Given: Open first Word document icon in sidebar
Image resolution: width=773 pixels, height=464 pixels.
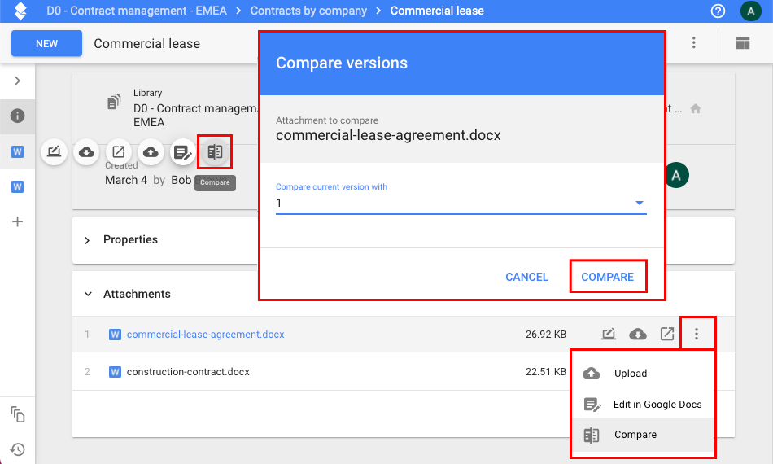Looking at the screenshot, I should 17,152.
